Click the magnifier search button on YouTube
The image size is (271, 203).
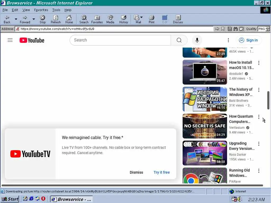179,40
